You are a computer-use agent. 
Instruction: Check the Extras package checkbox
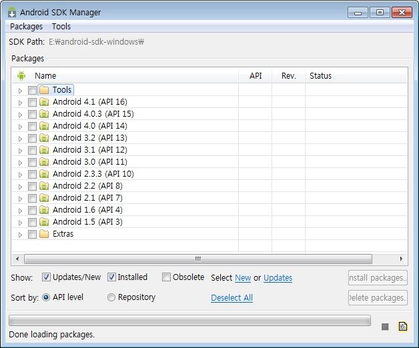[x=32, y=235]
